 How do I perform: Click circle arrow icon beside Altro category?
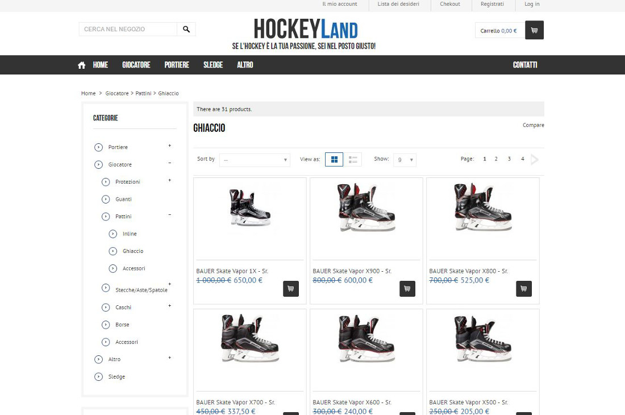pyautogui.click(x=98, y=360)
